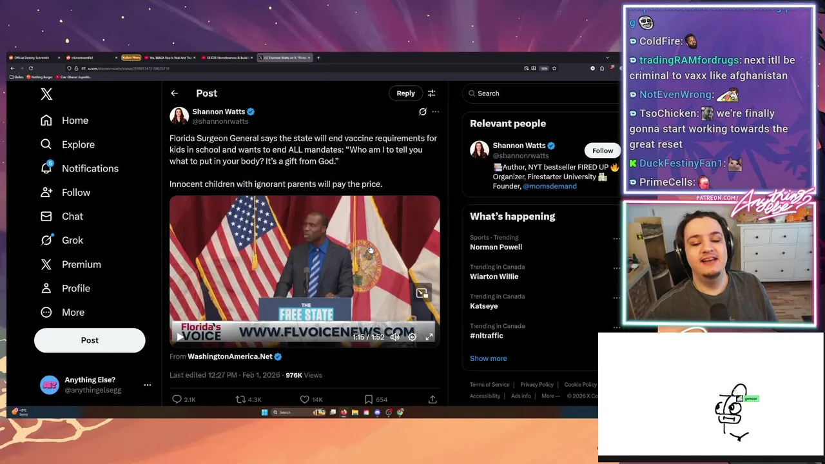Click the @shannonrwatts handle on the post
The image size is (825, 464).
(x=220, y=121)
